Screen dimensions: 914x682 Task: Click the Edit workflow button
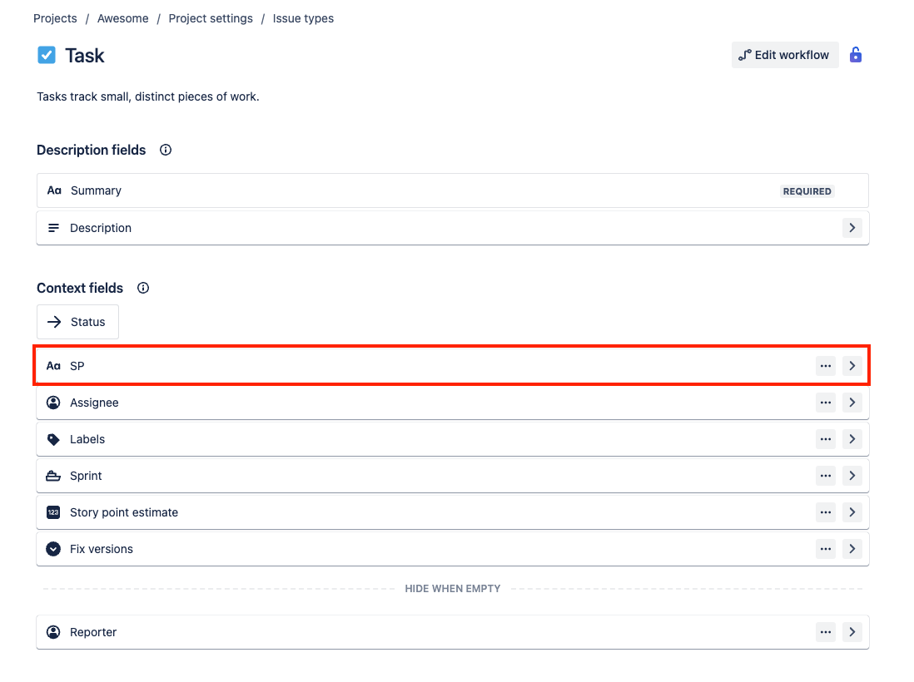[785, 55]
